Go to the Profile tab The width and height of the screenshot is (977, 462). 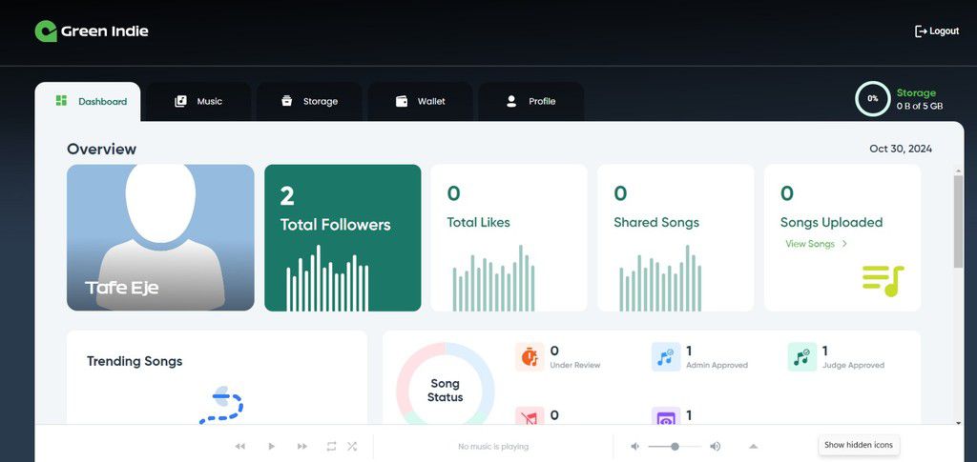pyautogui.click(x=530, y=102)
